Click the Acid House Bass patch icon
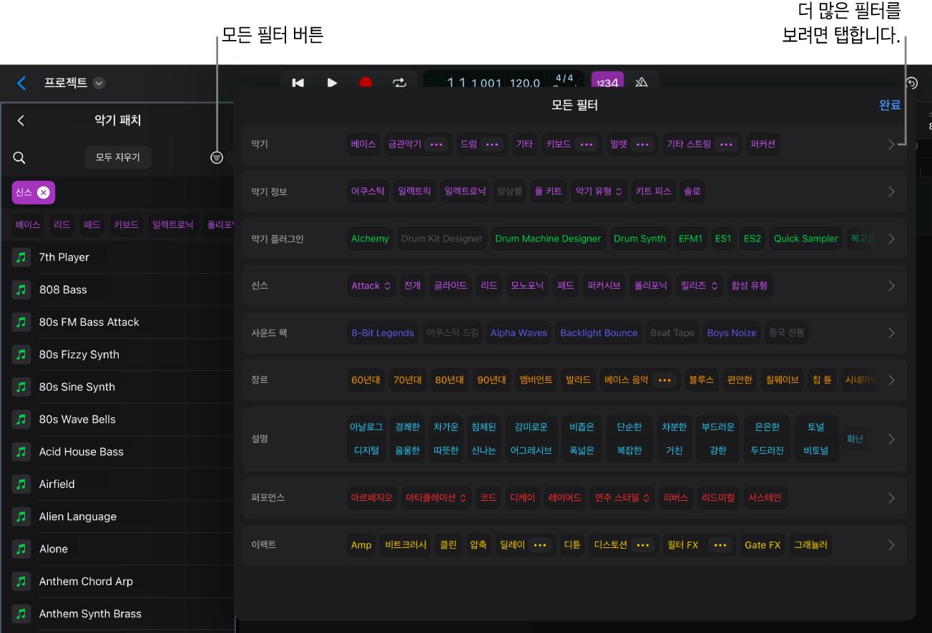The height and width of the screenshot is (633, 932). click(22, 452)
